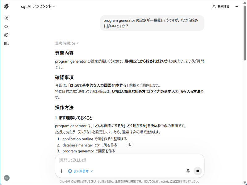
Task: Click the 質問してみましょう input field
Action: 130,160
